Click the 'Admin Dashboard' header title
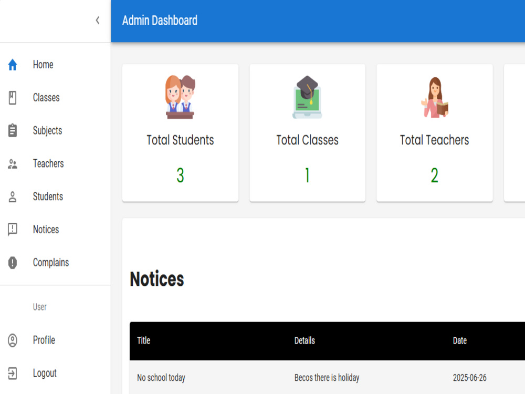The height and width of the screenshot is (394, 525). [x=160, y=21]
